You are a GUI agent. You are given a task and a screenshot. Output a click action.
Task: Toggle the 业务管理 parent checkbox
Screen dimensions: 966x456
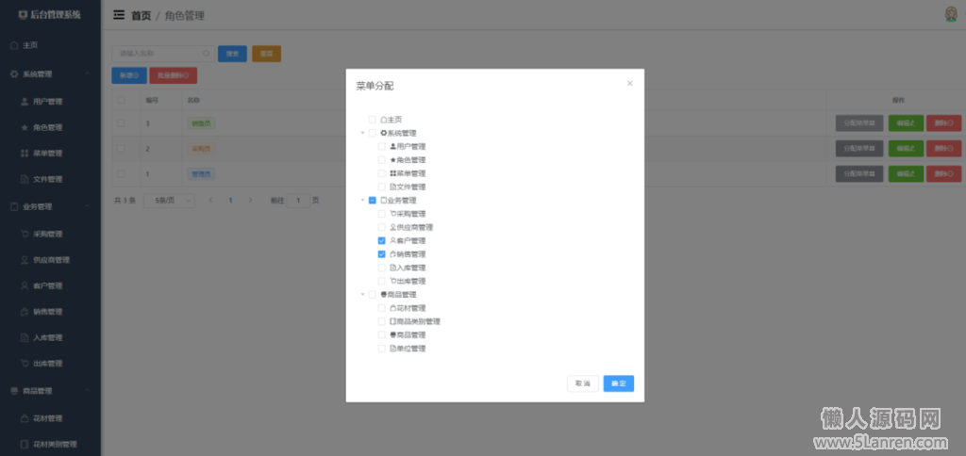pos(373,201)
